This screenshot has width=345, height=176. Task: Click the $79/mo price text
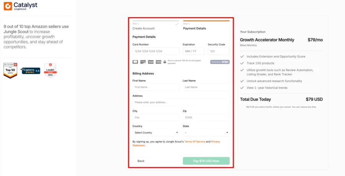coord(315,40)
